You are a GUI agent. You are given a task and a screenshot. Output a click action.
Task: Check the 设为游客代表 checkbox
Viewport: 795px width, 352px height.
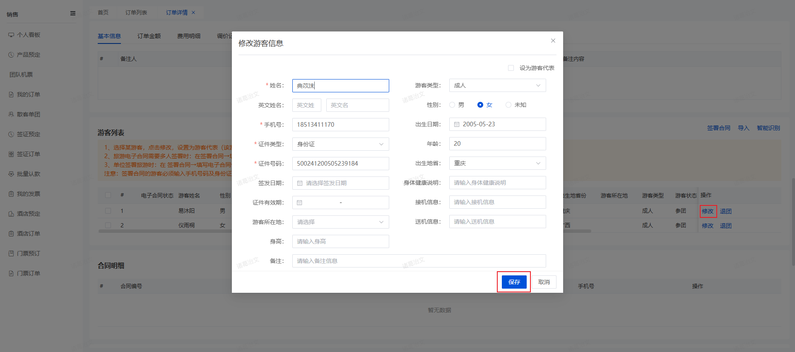[x=511, y=68]
